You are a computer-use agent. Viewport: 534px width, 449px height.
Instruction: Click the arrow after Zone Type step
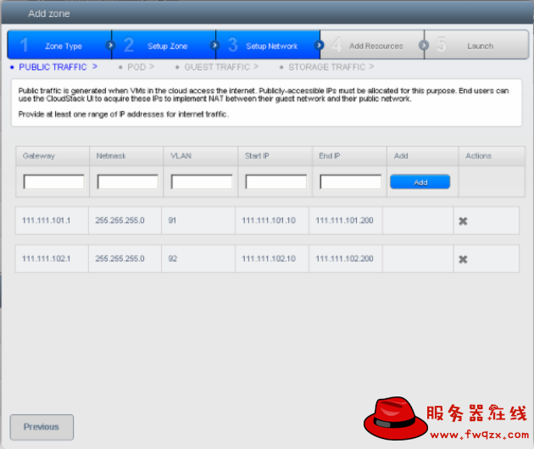pyautogui.click(x=110, y=45)
